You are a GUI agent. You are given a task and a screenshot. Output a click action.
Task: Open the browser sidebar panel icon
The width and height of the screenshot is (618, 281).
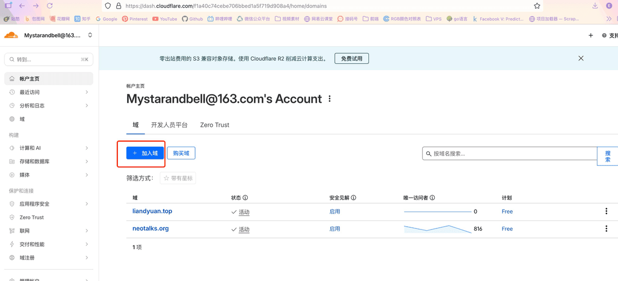tap(7, 6)
